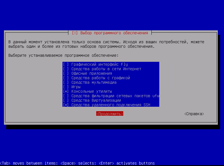Uncheck the Консольные утилиты checkbox
This screenshot has width=224, height=166.
pyautogui.click(x=66, y=92)
